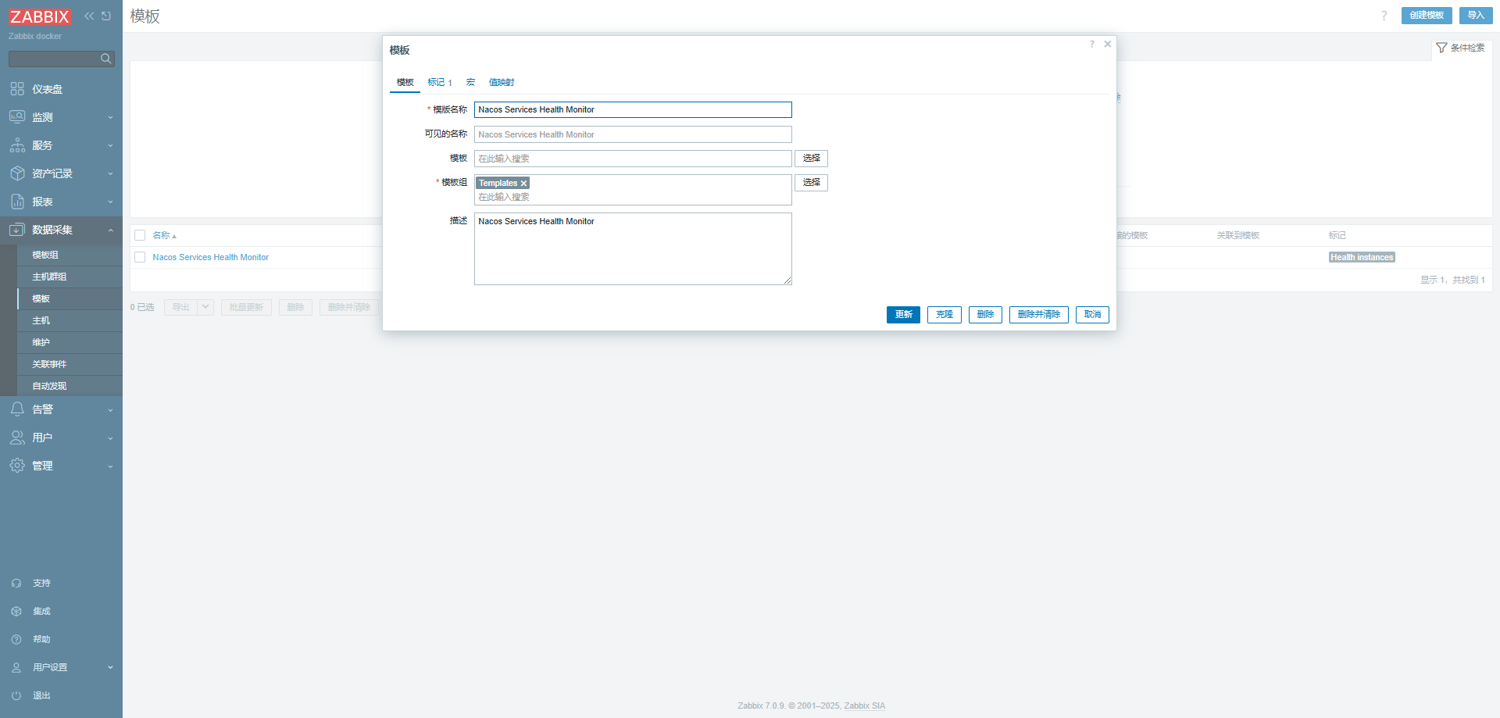Expand the 资产记录 menu chevron
Screen dimensions: 1500x718
pyautogui.click(x=110, y=174)
